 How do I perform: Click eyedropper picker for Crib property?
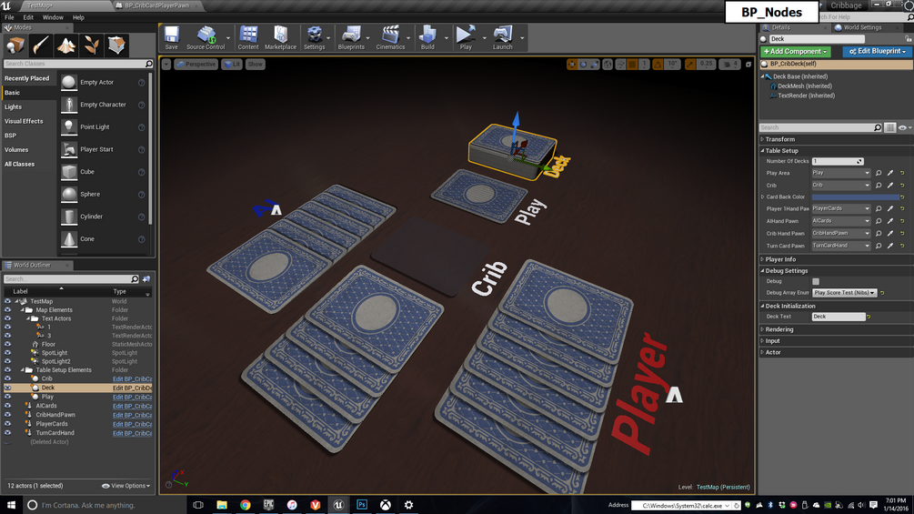[890, 186]
